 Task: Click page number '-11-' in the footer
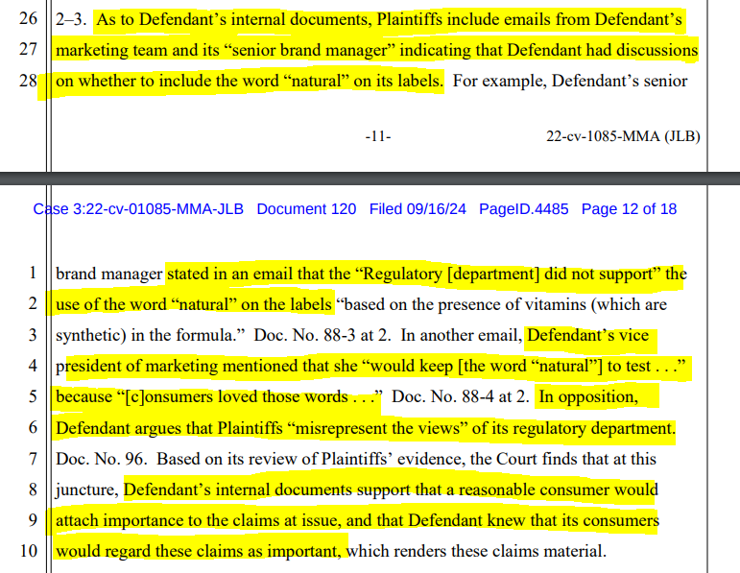pos(378,136)
